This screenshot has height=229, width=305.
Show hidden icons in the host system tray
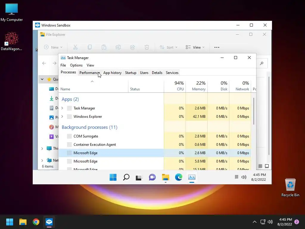pyautogui.click(x=254, y=222)
